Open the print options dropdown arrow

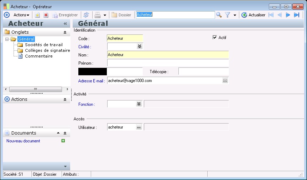pos(105,15)
